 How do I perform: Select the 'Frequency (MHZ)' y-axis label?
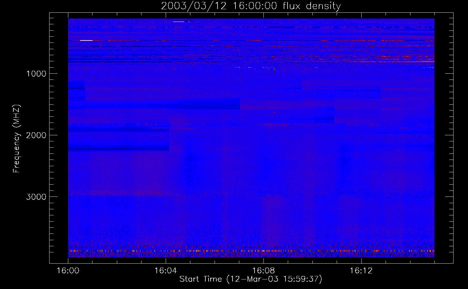coord(16,139)
